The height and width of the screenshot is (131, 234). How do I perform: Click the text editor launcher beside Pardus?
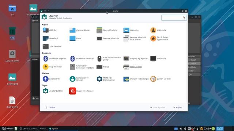coord(16,128)
